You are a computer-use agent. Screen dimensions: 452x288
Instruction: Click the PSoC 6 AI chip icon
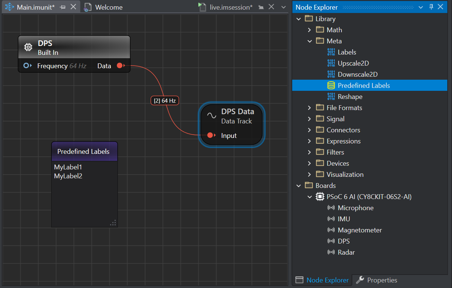click(x=320, y=197)
